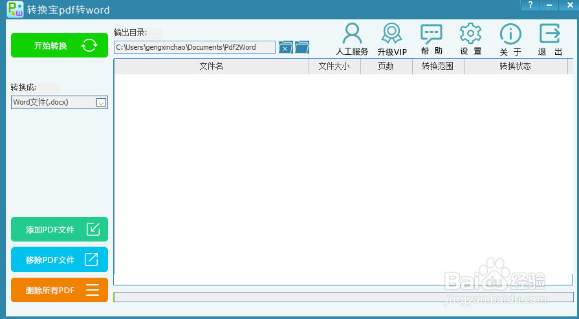Click the 转换宝 app logo in the title bar

16,10
